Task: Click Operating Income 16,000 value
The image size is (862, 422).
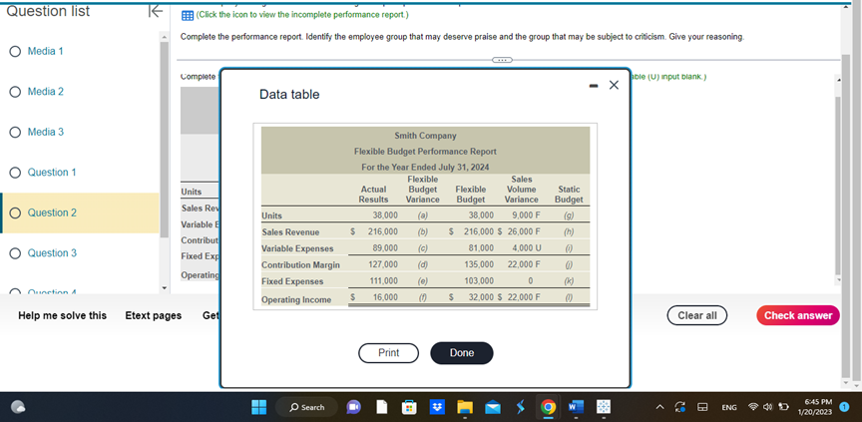Action: click(385, 297)
